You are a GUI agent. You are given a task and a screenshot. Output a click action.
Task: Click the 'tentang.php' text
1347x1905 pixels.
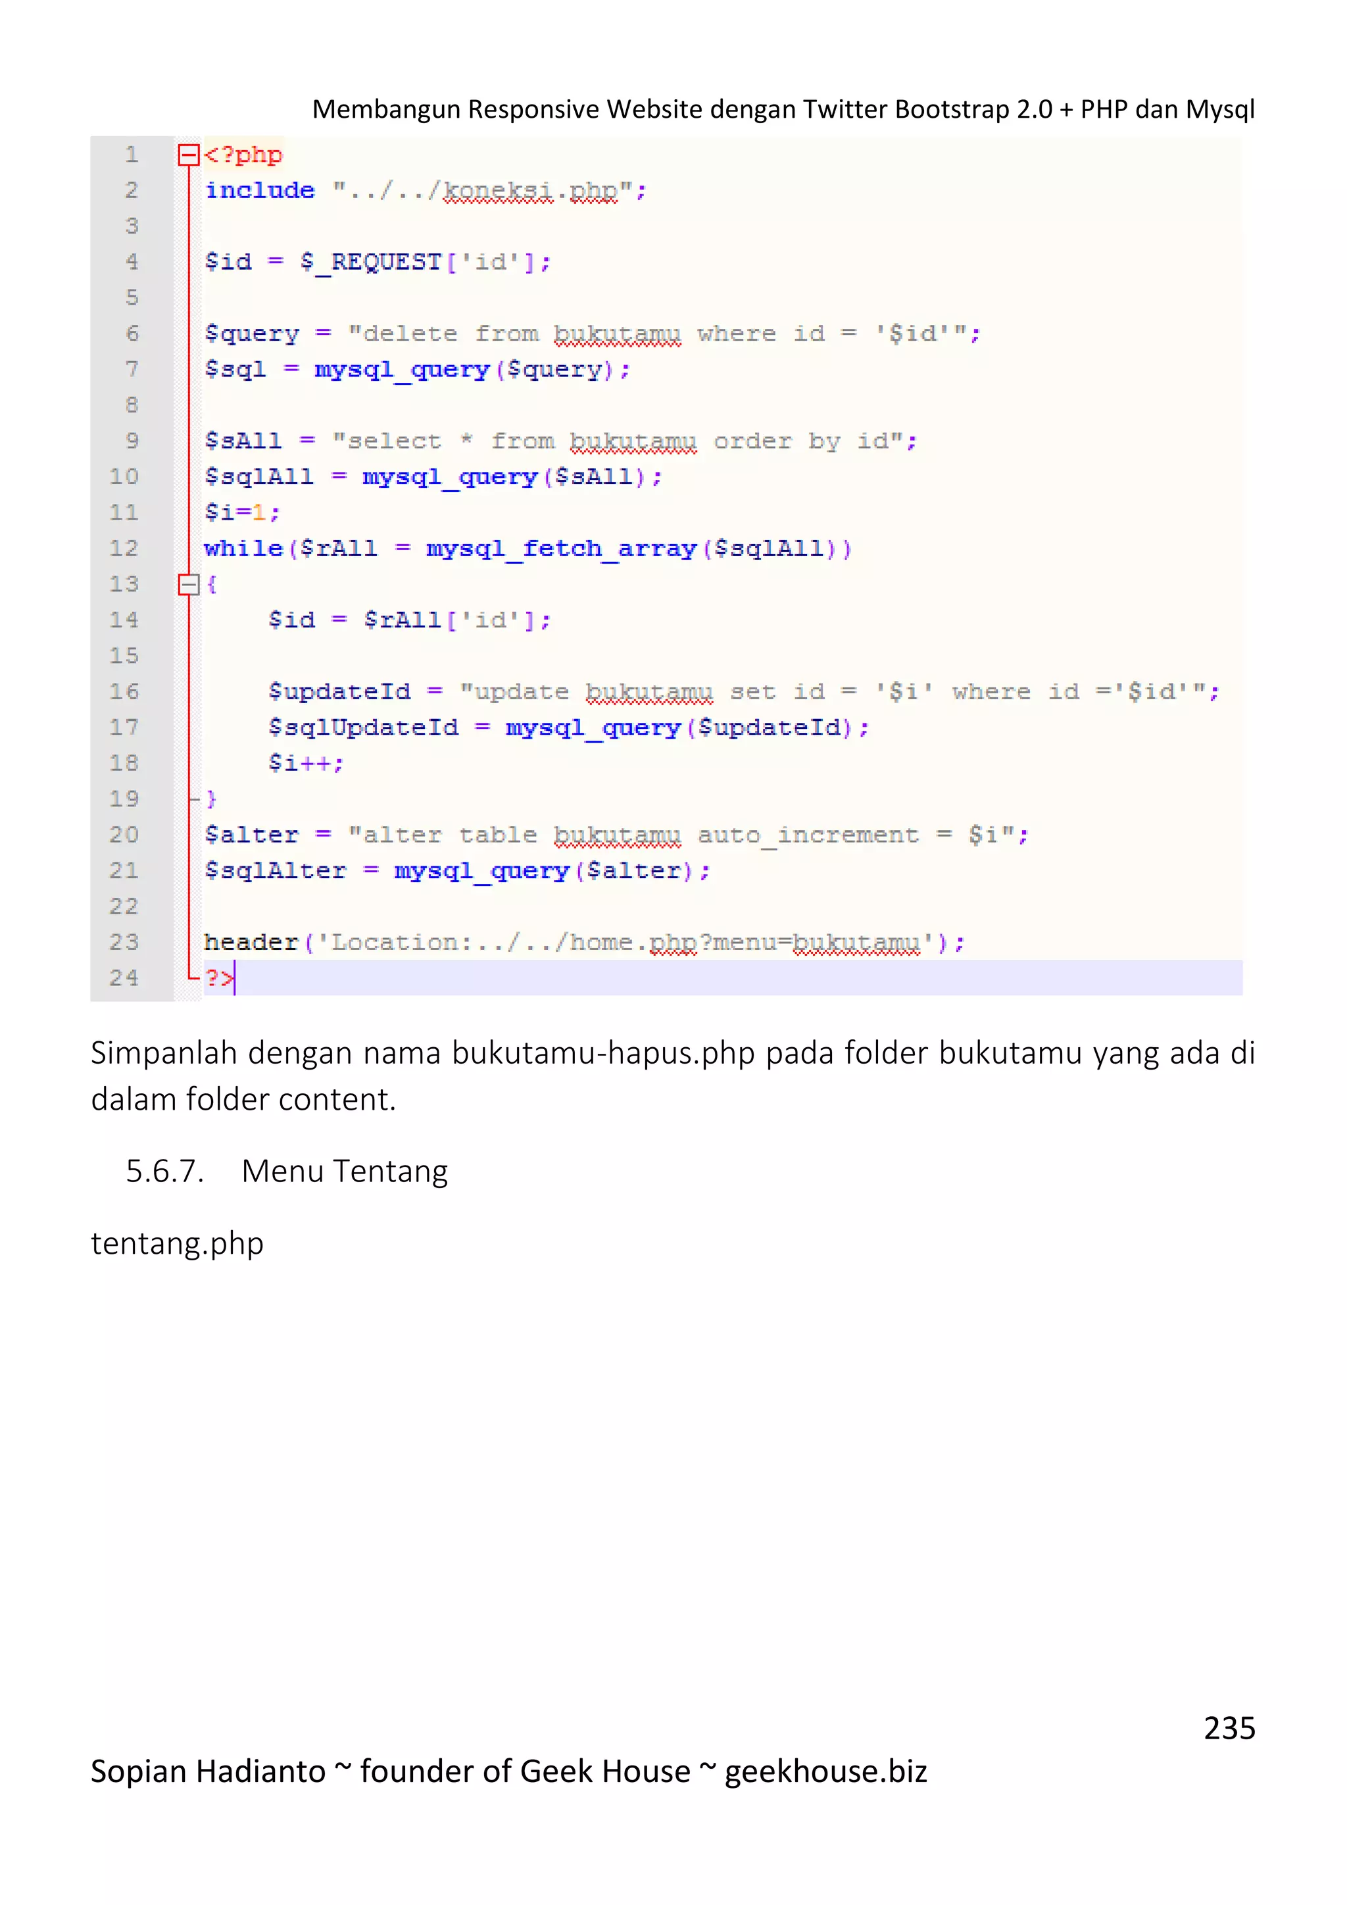(177, 1244)
